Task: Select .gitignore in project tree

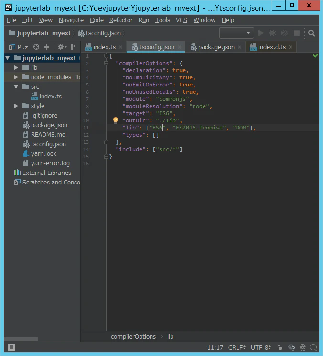Action: coord(40,115)
